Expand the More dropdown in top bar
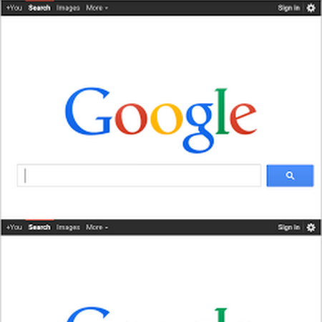The image size is (322, 322). pyautogui.click(x=97, y=8)
